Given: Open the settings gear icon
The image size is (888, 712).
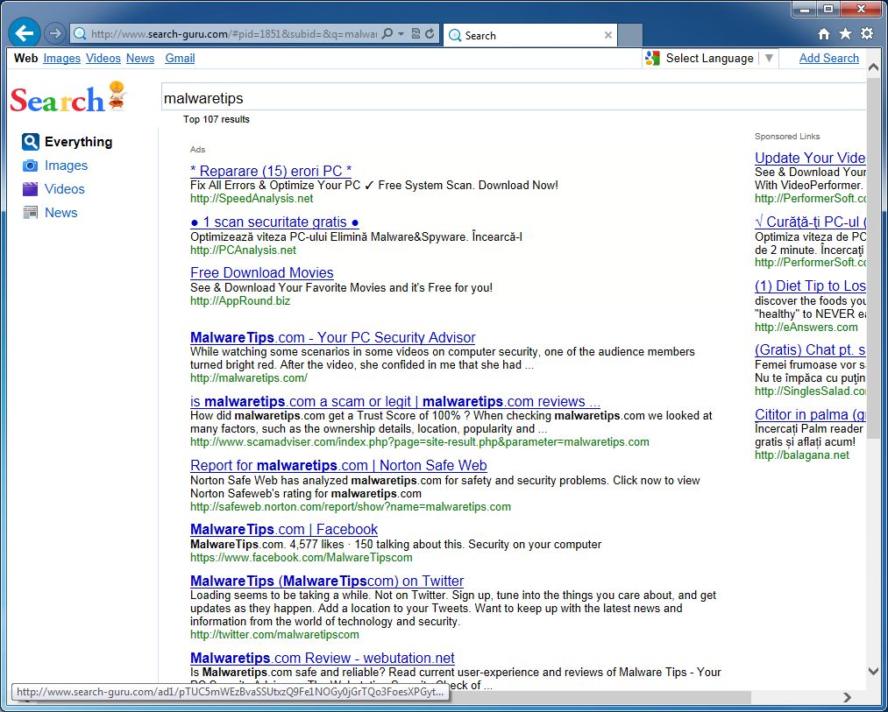Looking at the screenshot, I should tap(866, 32).
